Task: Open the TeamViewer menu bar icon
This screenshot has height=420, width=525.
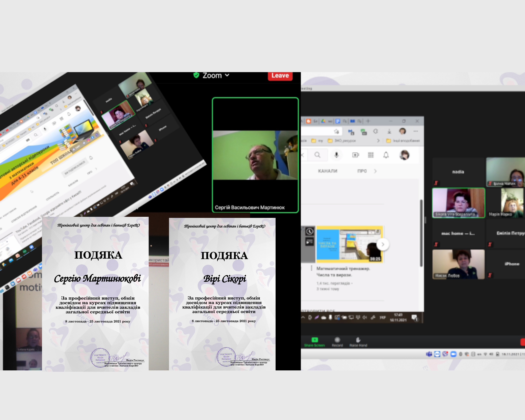Action: click(x=437, y=354)
